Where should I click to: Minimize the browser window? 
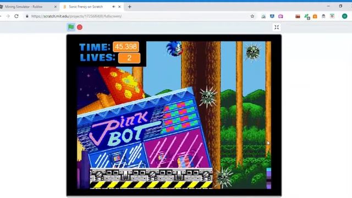(328, 6)
